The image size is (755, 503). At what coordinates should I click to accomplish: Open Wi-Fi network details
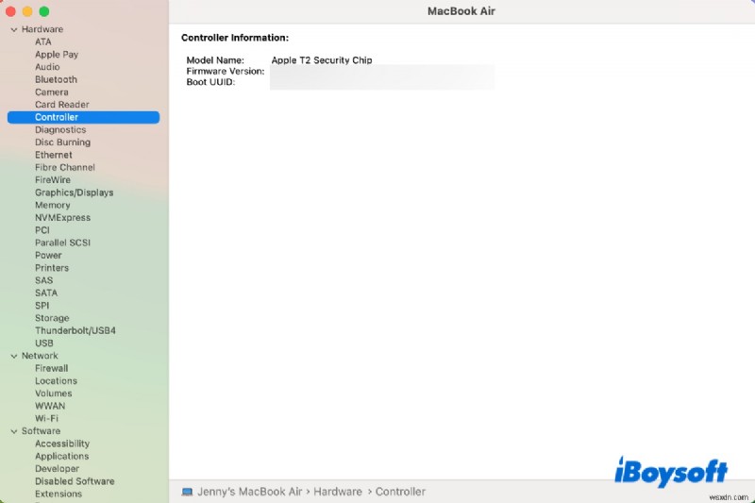coord(46,418)
